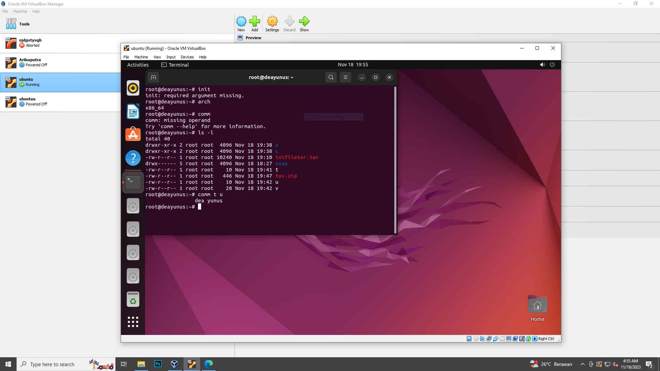Viewport: 660px width, 371px height.
Task: Open Machine menu in the ubuntu VM window
Action: 141,57
